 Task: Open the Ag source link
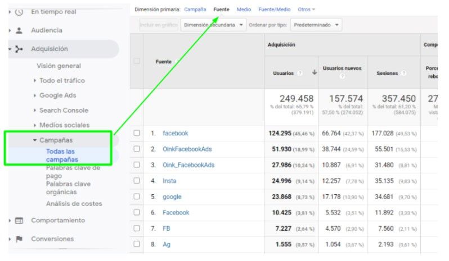[x=167, y=244]
